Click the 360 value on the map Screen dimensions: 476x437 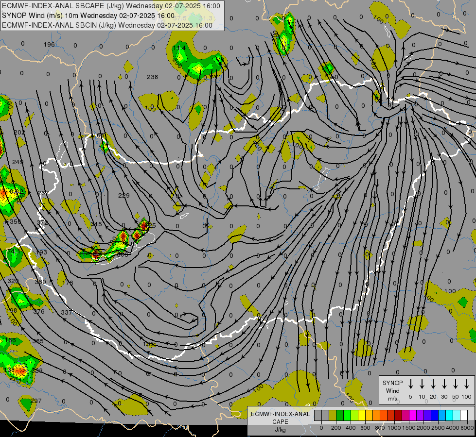pyautogui.click(x=40, y=282)
